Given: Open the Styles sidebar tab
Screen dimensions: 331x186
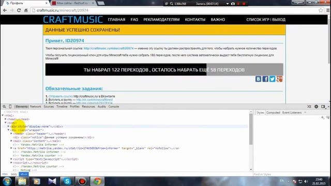Looking at the screenshot, I should [x=260, y=113].
